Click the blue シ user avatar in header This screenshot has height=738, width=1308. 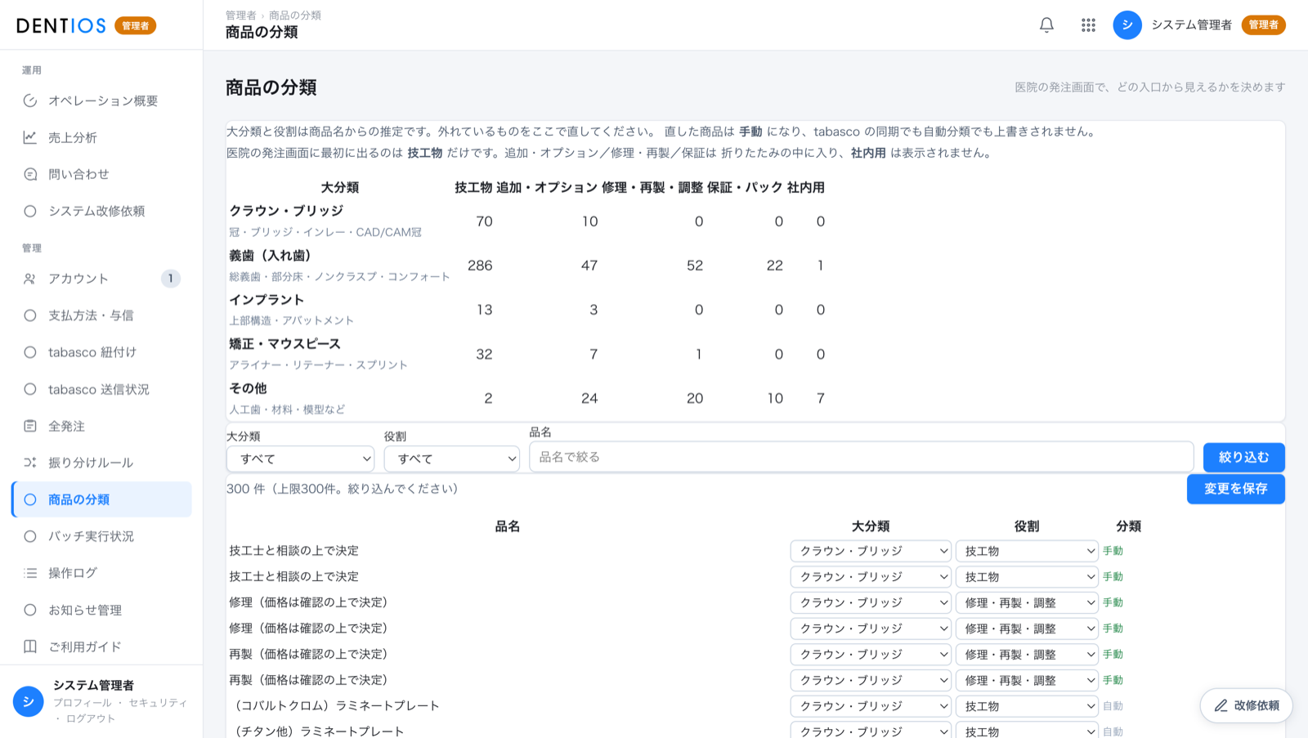tap(1127, 25)
